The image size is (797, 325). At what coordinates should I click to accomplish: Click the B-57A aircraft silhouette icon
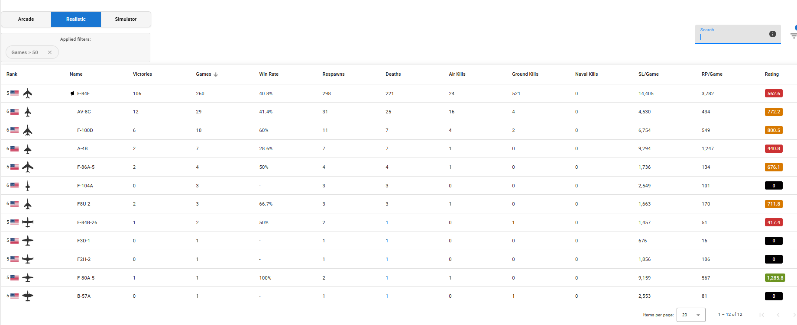point(28,296)
